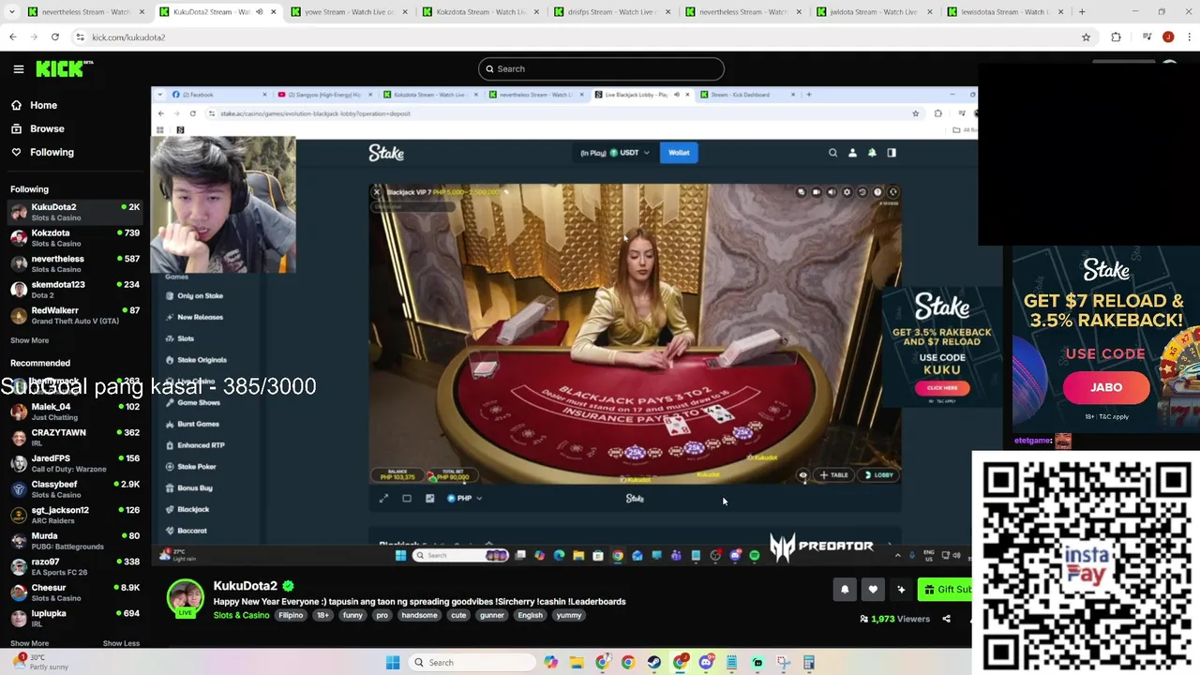
Task: Open live stats chart icon below game
Action: (430, 499)
